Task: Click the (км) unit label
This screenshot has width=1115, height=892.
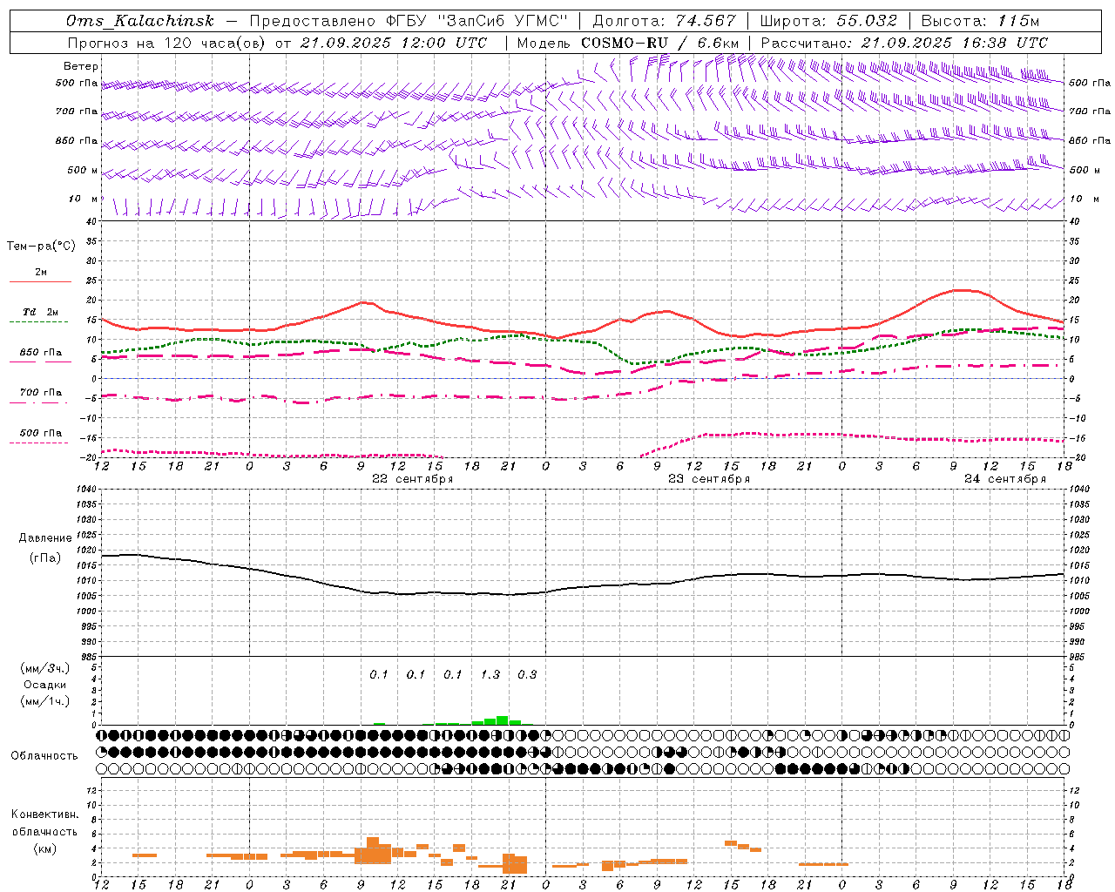Action: click(46, 848)
